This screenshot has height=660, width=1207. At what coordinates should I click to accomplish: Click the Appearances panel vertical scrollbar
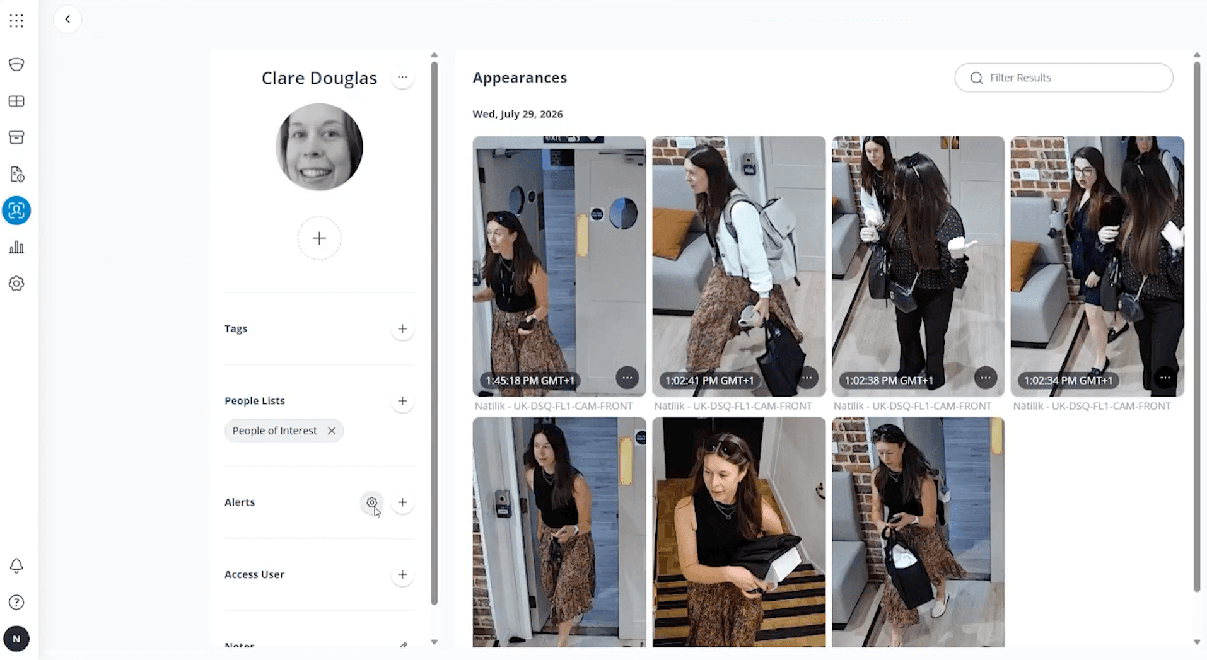point(1197,326)
